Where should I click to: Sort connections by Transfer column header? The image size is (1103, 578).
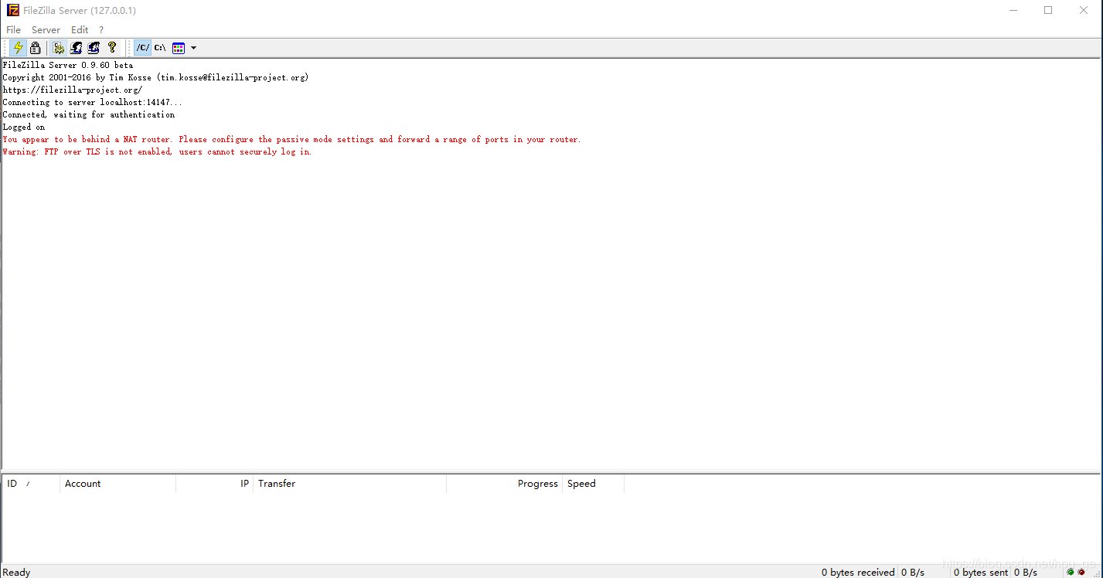[x=349, y=484]
